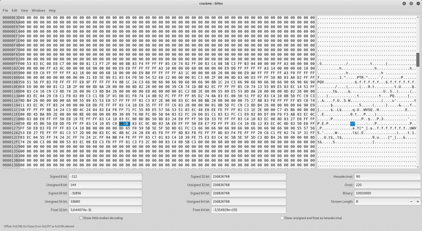Click the 'PQV' text in ASCII pane
Viewport: 422px width, 231px height.
(x=321, y=82)
